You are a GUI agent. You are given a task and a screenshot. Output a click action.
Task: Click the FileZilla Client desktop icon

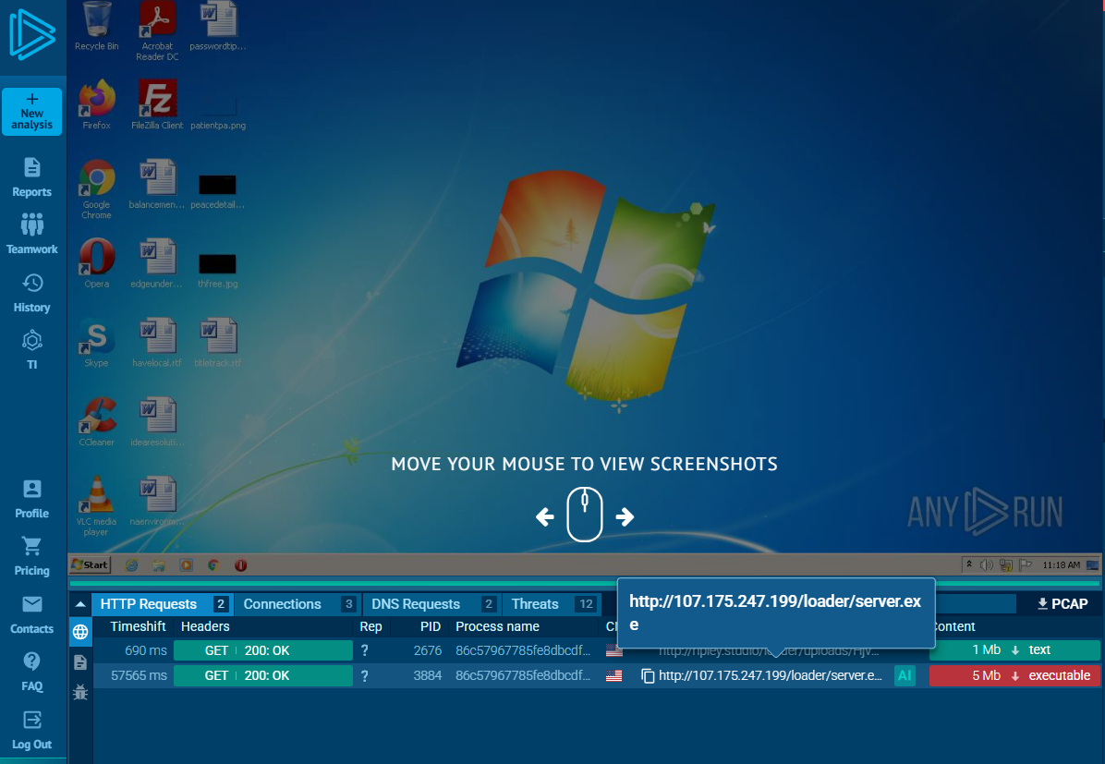tap(157, 104)
